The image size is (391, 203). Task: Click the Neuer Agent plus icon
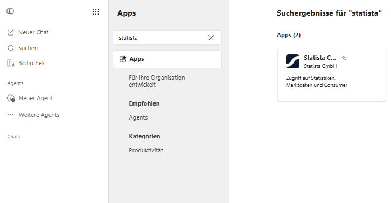[x=11, y=98]
